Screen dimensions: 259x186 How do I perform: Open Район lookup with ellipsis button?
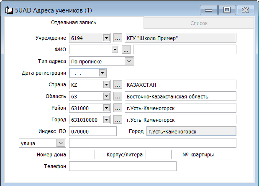pos(118,108)
